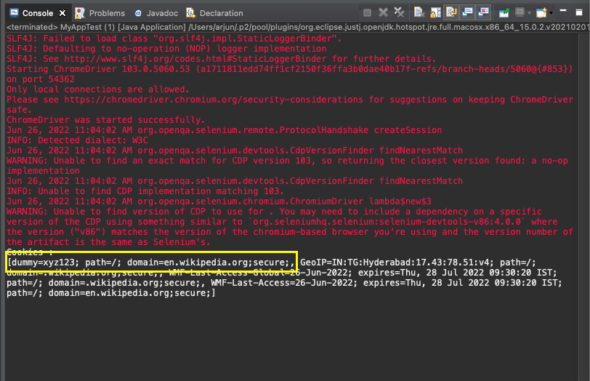Image resolution: width=590 pixels, height=381 pixels.
Task: Click 'SLF4J: Defaulting to no-operation' line
Action: [x=166, y=49]
